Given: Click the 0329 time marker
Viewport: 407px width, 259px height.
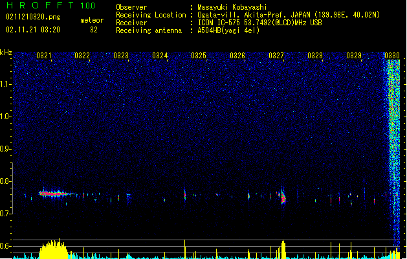Looking at the screenshot, I should [354, 56].
